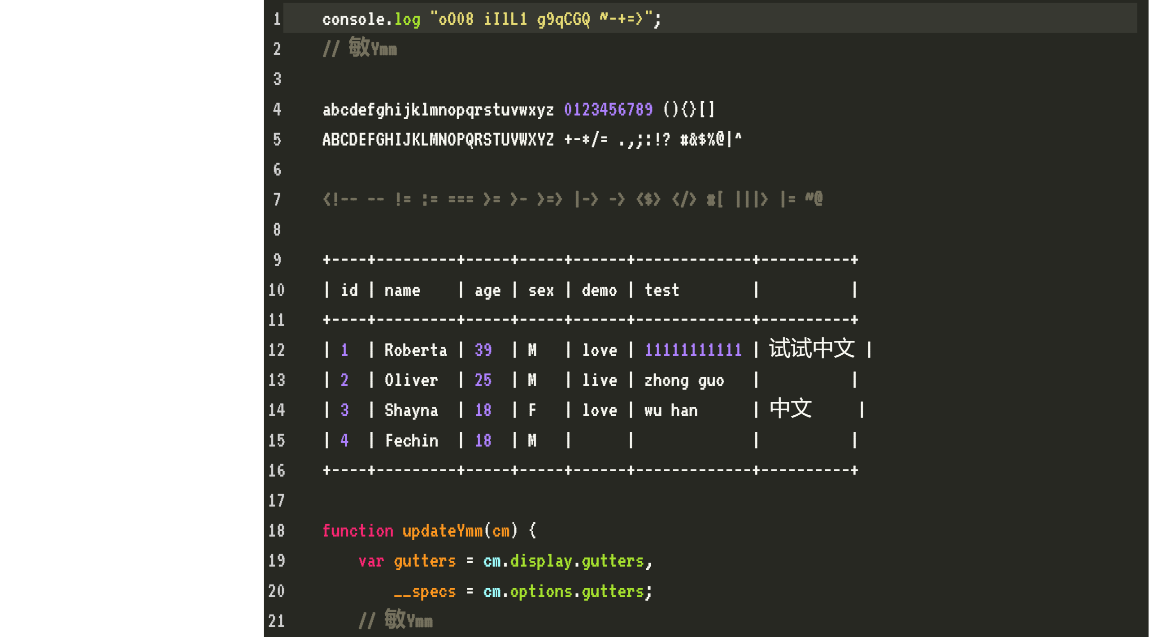Image resolution: width=1149 pixels, height=637 pixels.
Task: Click the variable gutters on line 19
Action: pos(425,561)
